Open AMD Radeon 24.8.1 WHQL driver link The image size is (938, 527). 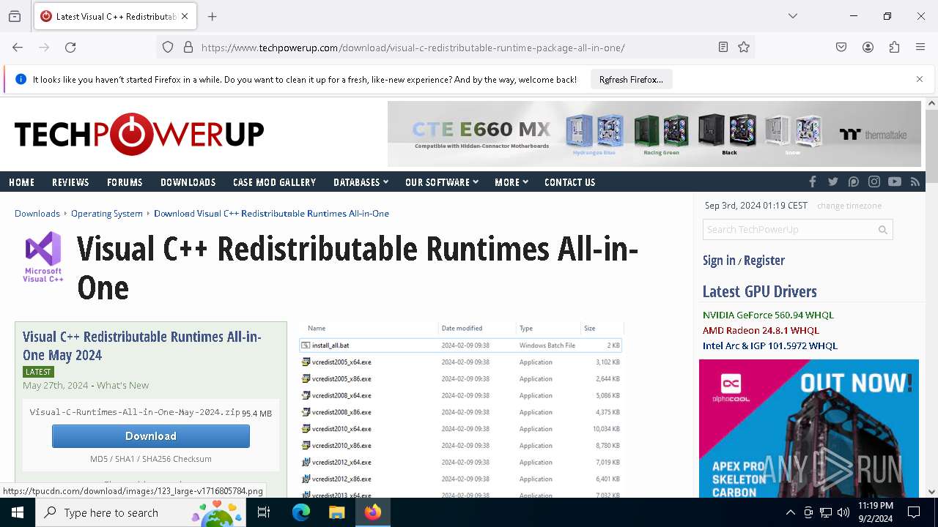click(761, 330)
